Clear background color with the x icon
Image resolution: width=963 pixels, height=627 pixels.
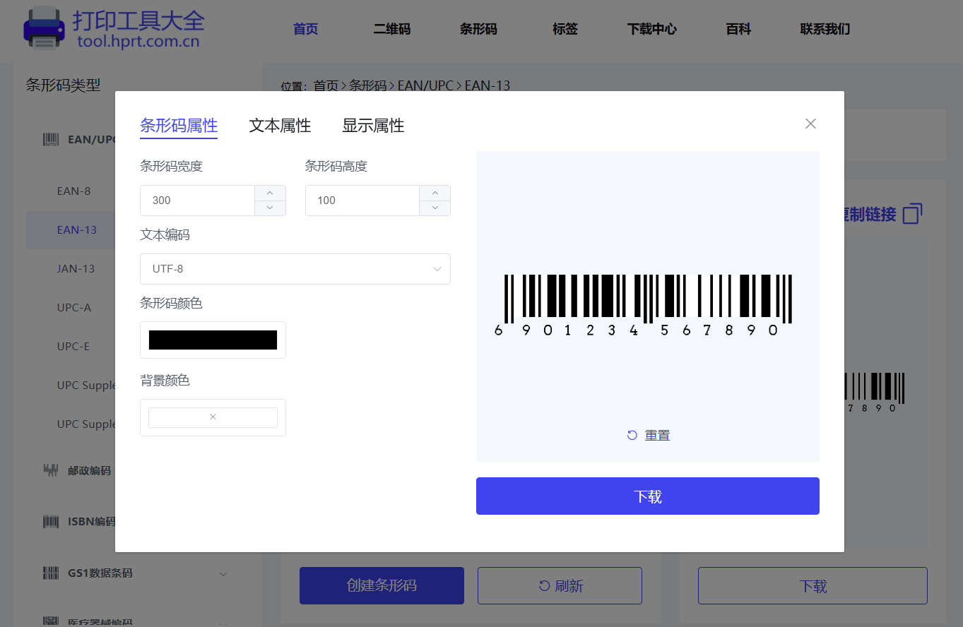(x=213, y=417)
